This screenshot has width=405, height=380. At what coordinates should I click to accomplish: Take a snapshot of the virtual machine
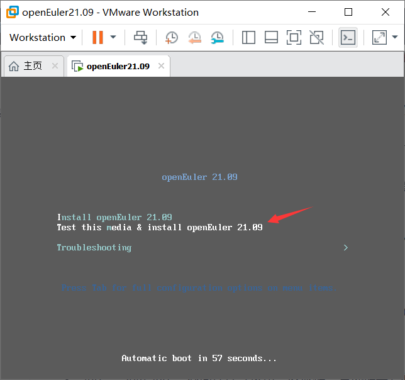(x=172, y=38)
